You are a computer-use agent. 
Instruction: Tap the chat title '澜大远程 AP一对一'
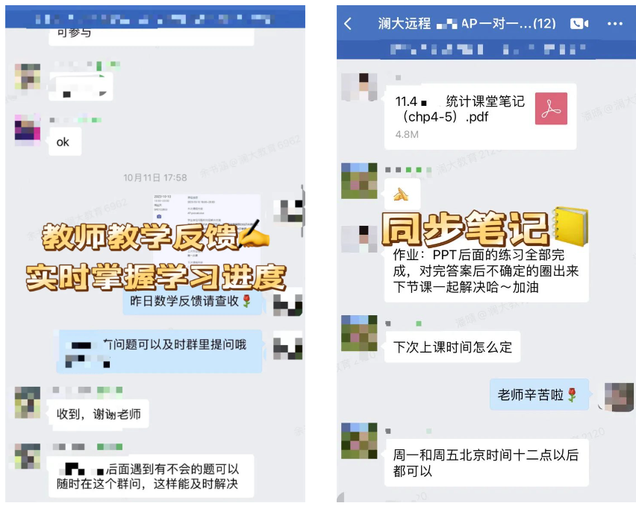click(x=467, y=24)
